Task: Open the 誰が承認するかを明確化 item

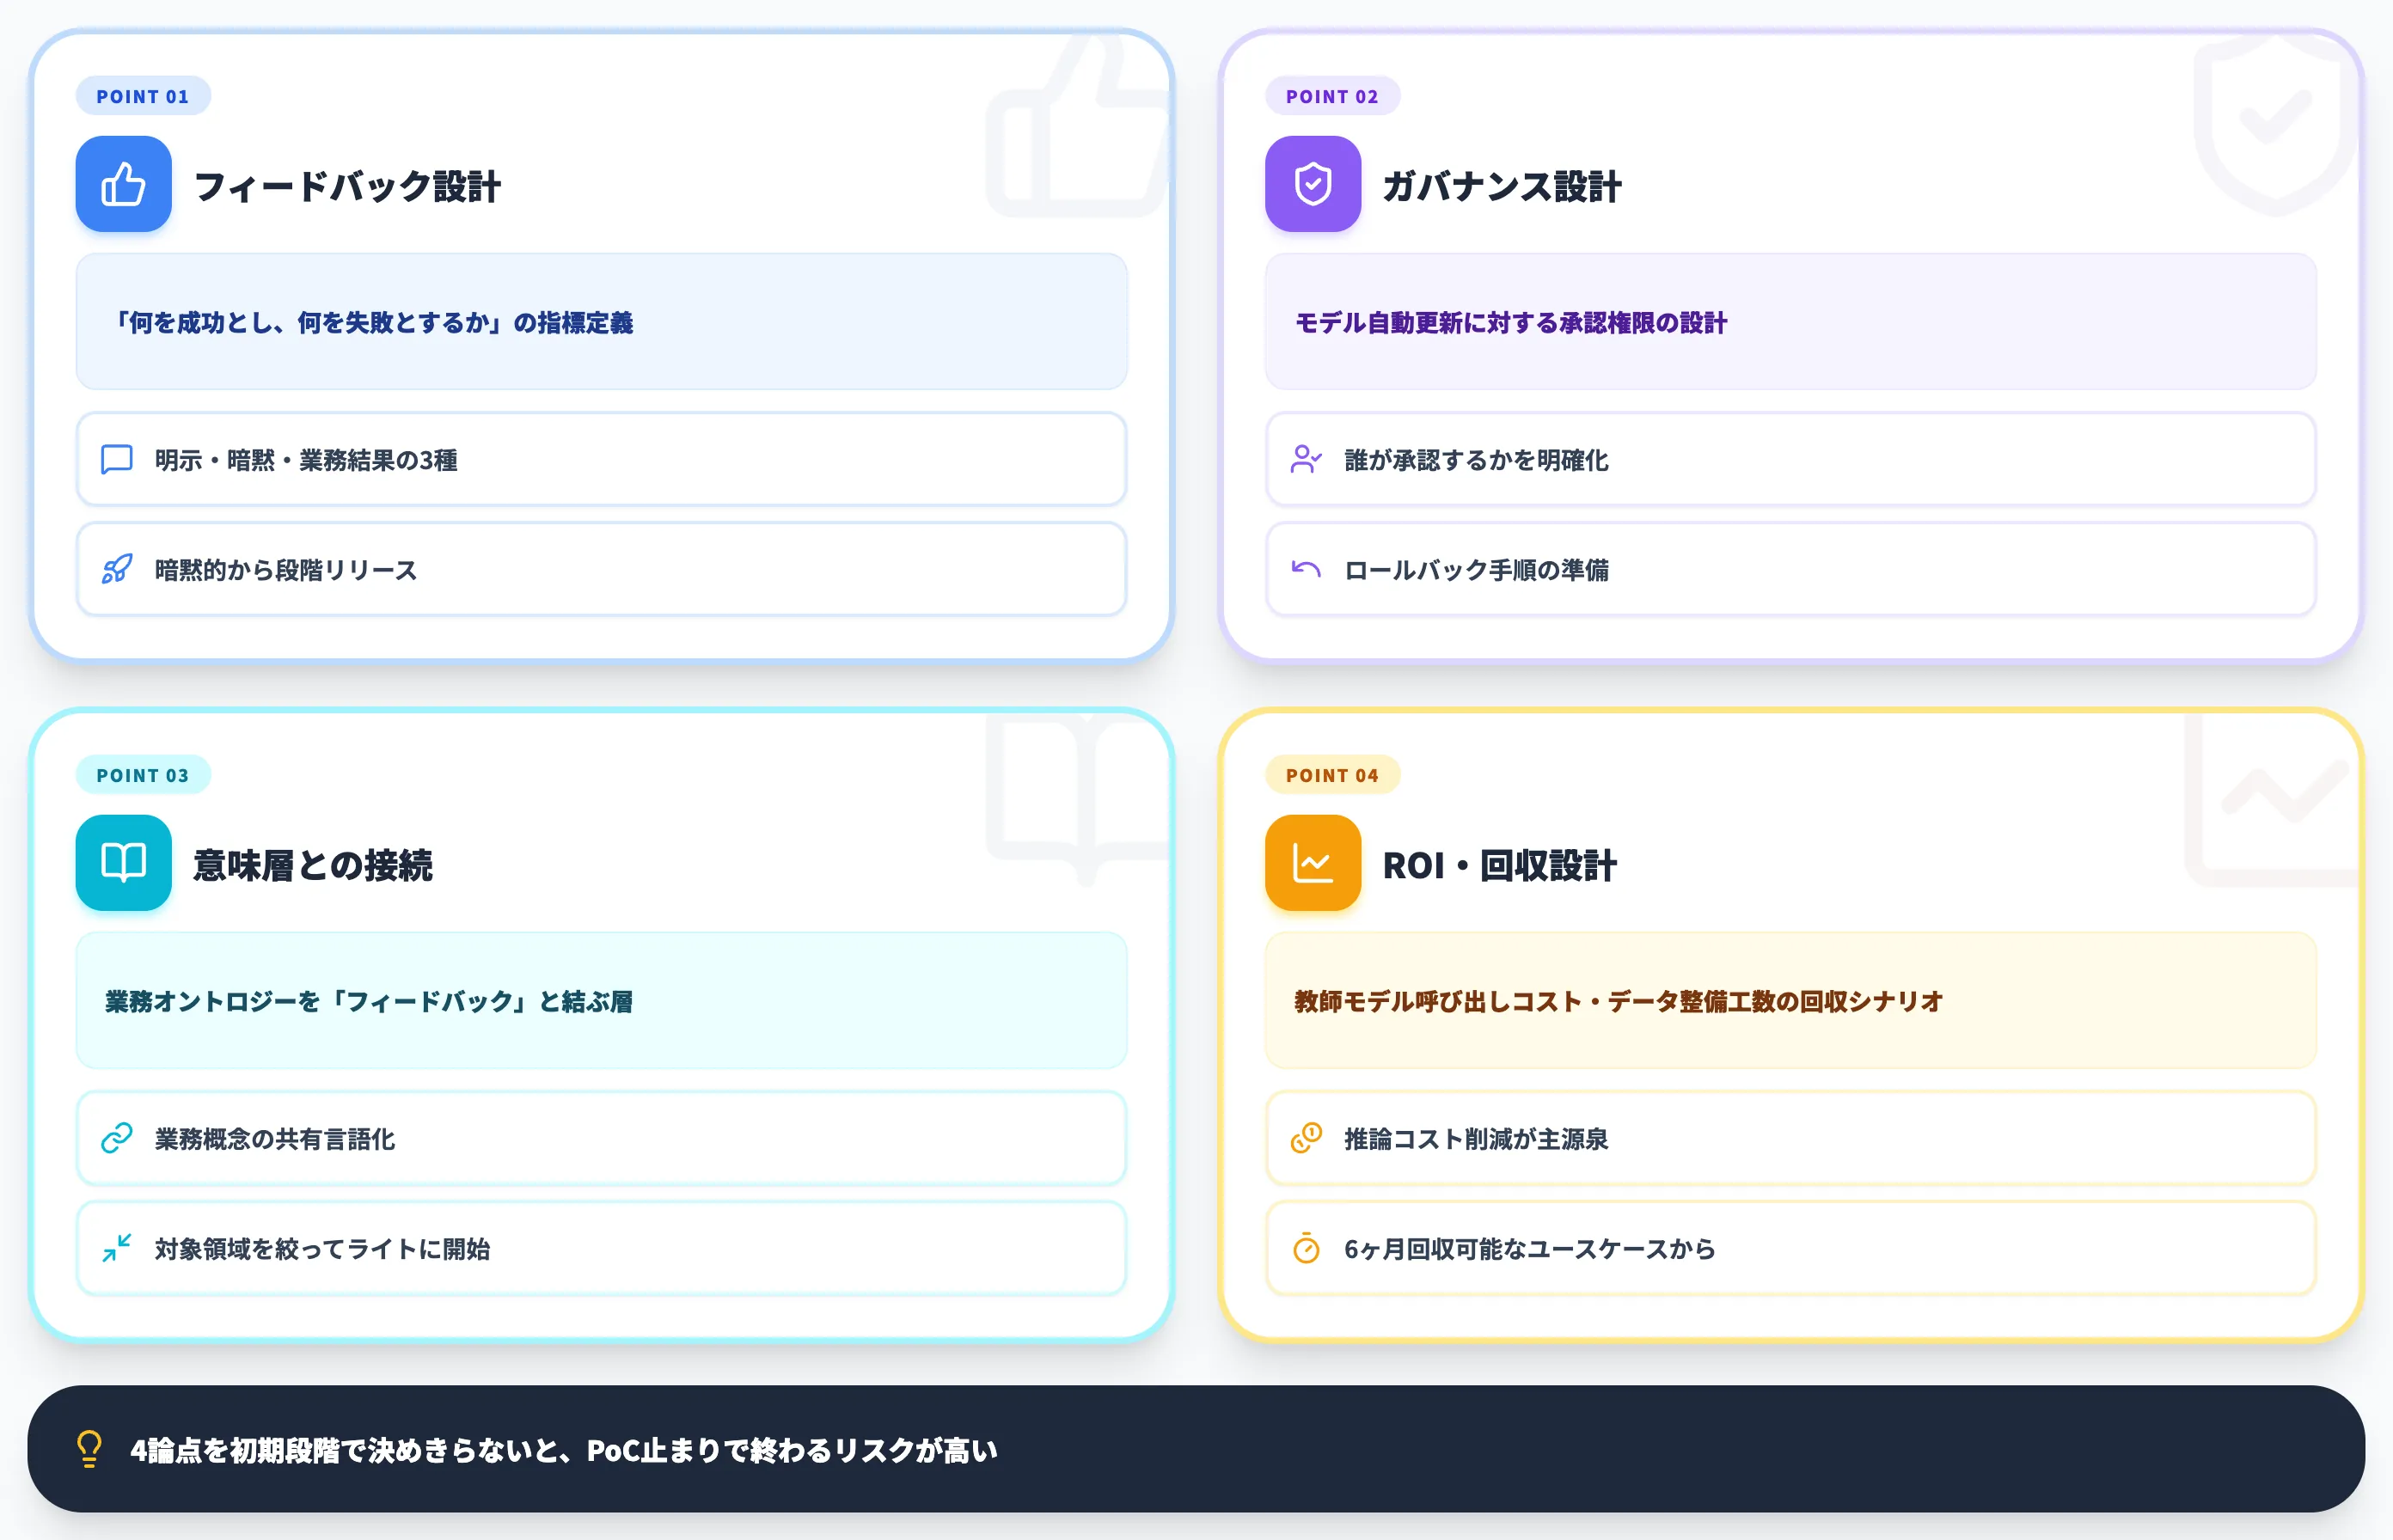Action: point(1790,459)
